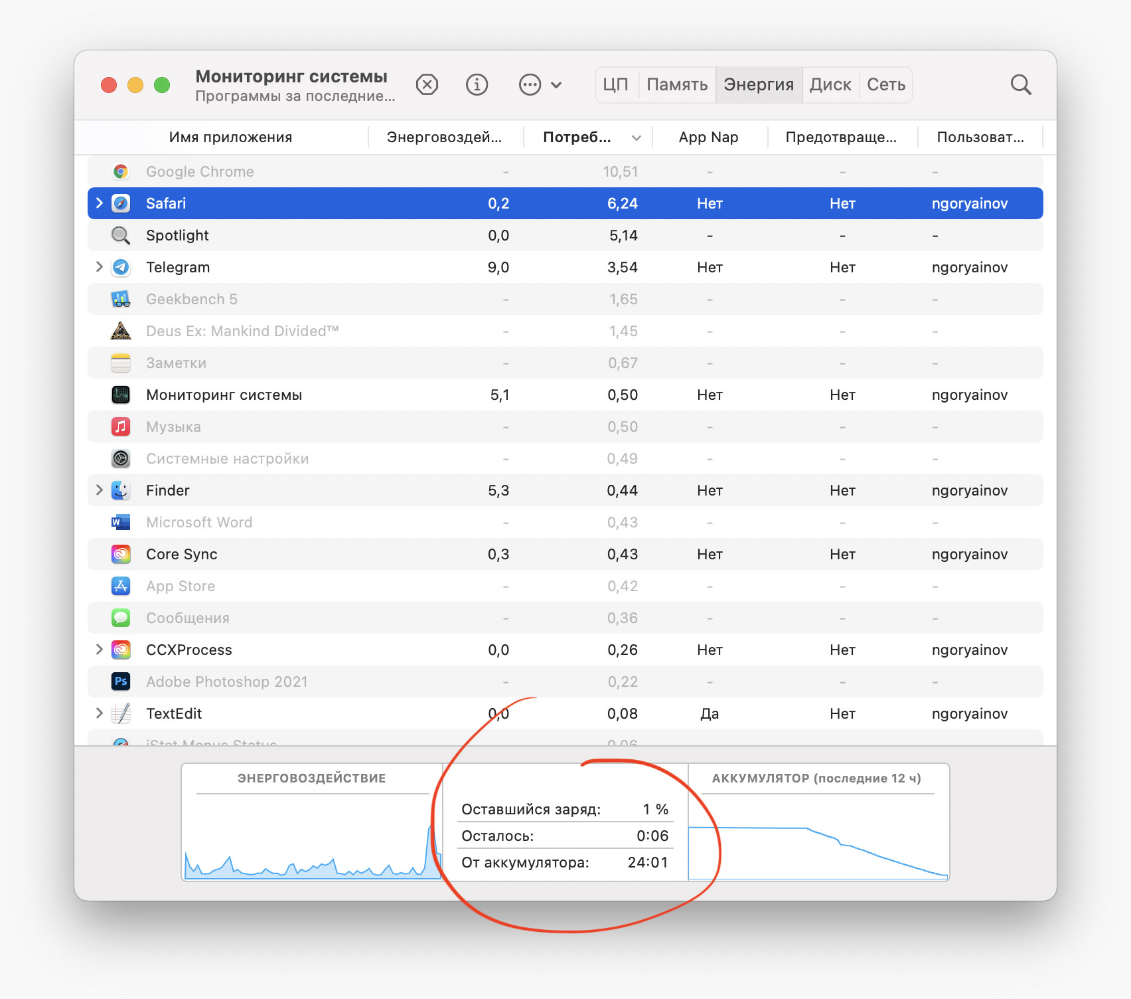Click the Microsoft Word app icon
Screen dimensions: 1131x999
pyautogui.click(x=121, y=523)
